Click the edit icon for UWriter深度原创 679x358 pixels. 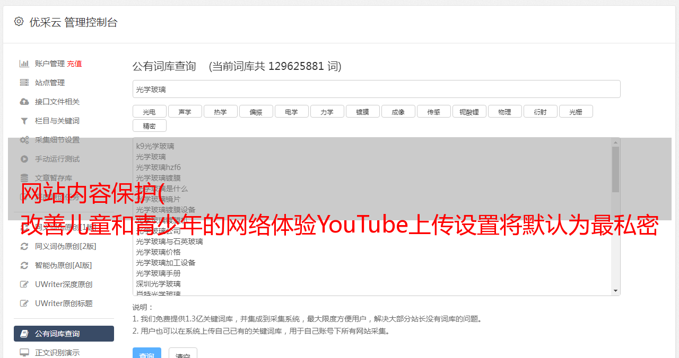click(24, 284)
